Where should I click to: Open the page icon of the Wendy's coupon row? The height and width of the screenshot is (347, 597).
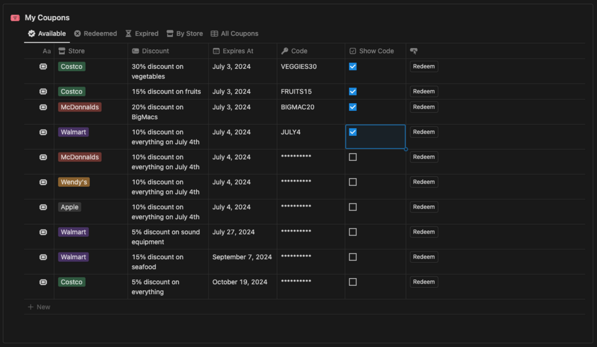pos(43,182)
